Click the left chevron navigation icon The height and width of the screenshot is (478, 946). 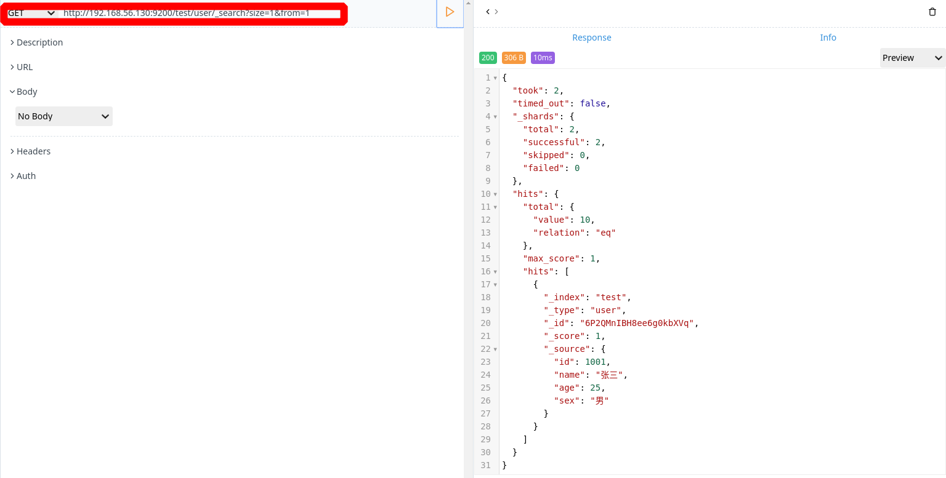487,11
